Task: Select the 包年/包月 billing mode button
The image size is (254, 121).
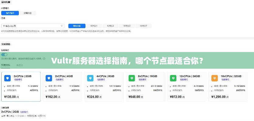Action: click(x=10, y=13)
